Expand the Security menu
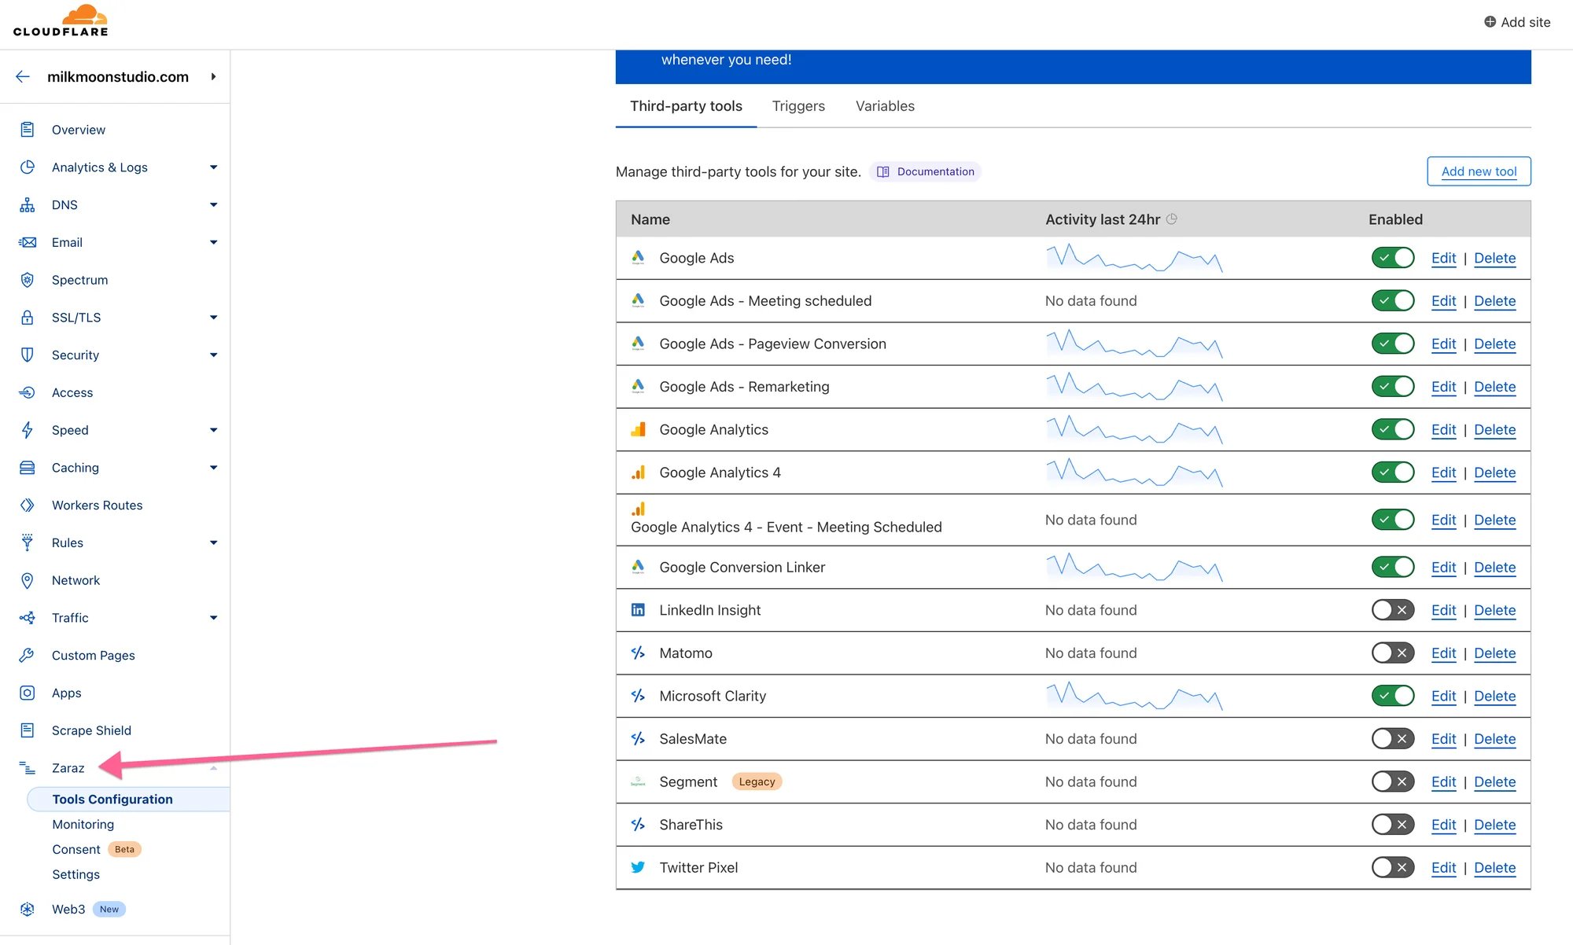 coord(212,355)
